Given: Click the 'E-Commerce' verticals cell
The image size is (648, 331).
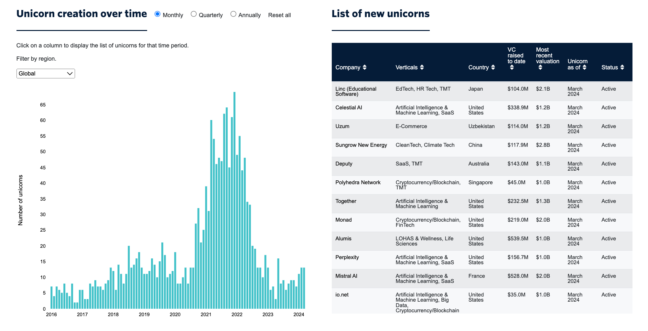Looking at the screenshot, I should click(x=411, y=126).
